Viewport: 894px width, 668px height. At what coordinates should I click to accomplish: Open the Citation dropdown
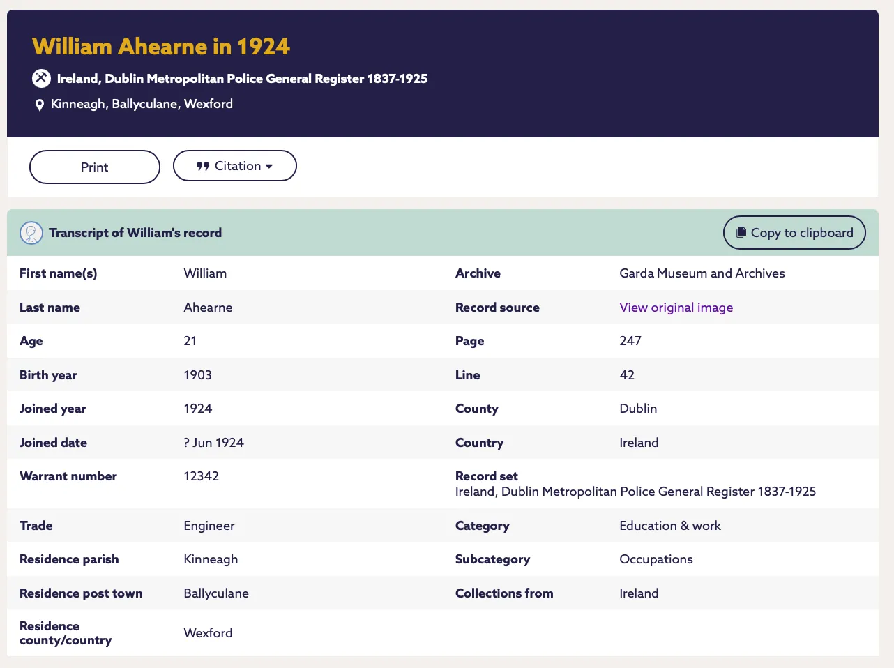[x=234, y=166]
